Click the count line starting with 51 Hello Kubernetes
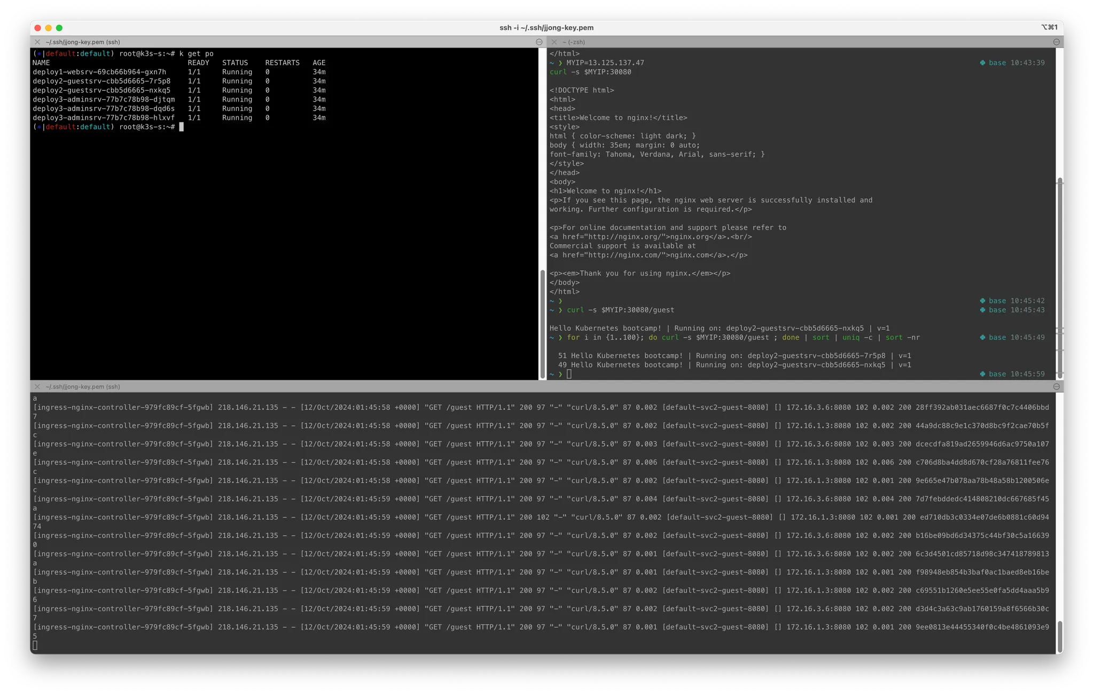Viewport: 1094px width, 694px height. tap(734, 355)
